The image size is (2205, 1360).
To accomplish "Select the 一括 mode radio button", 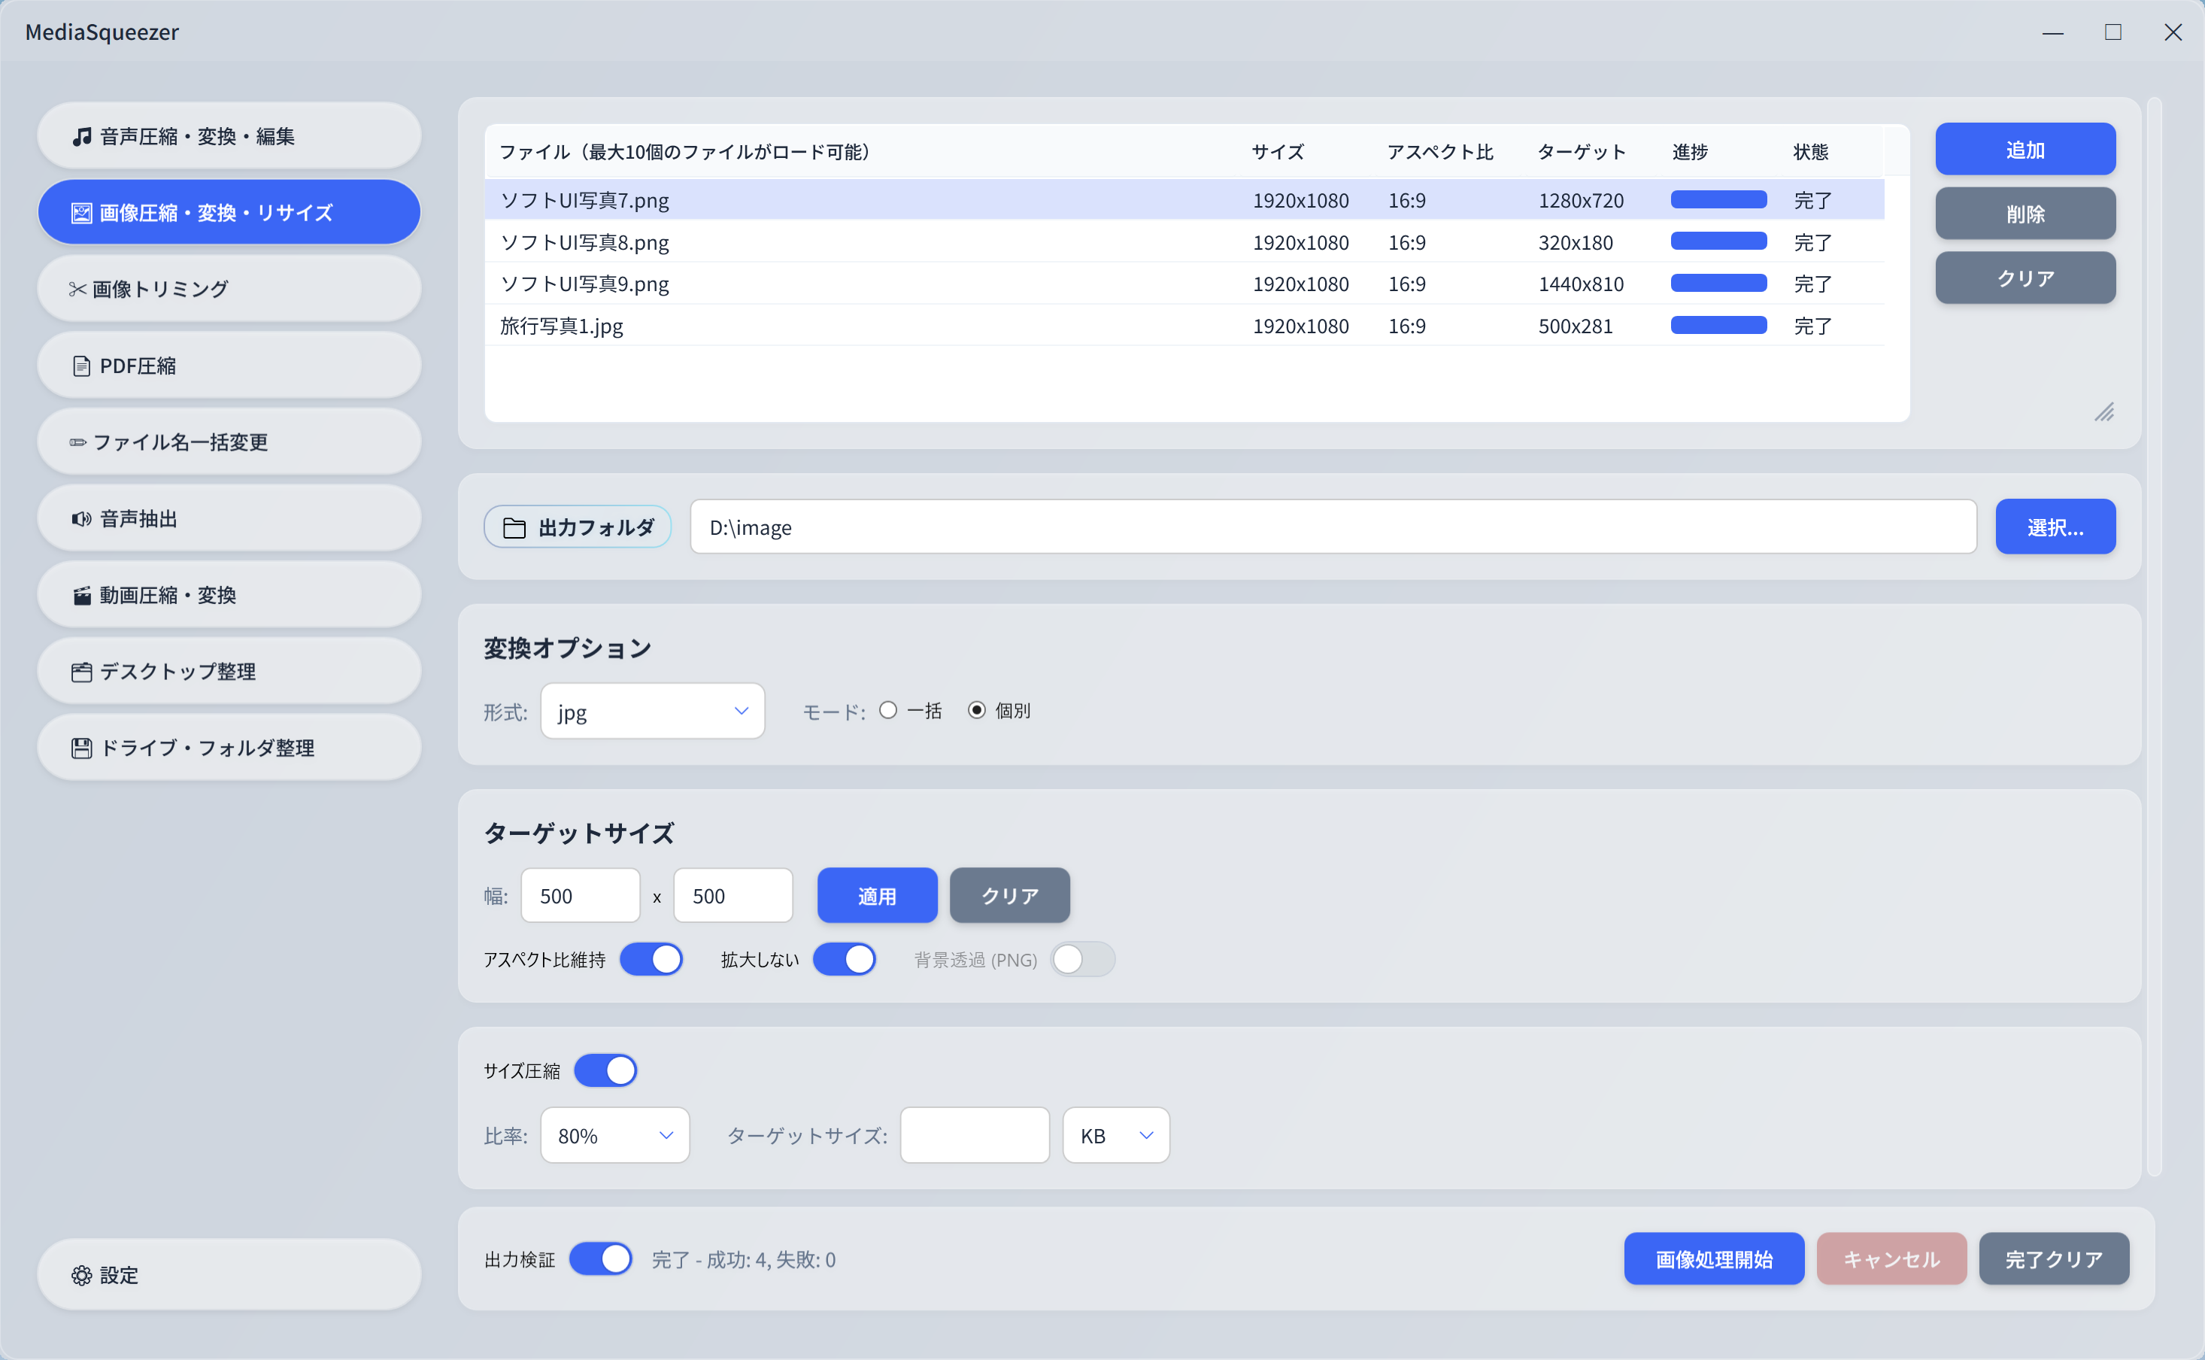I will click(888, 711).
